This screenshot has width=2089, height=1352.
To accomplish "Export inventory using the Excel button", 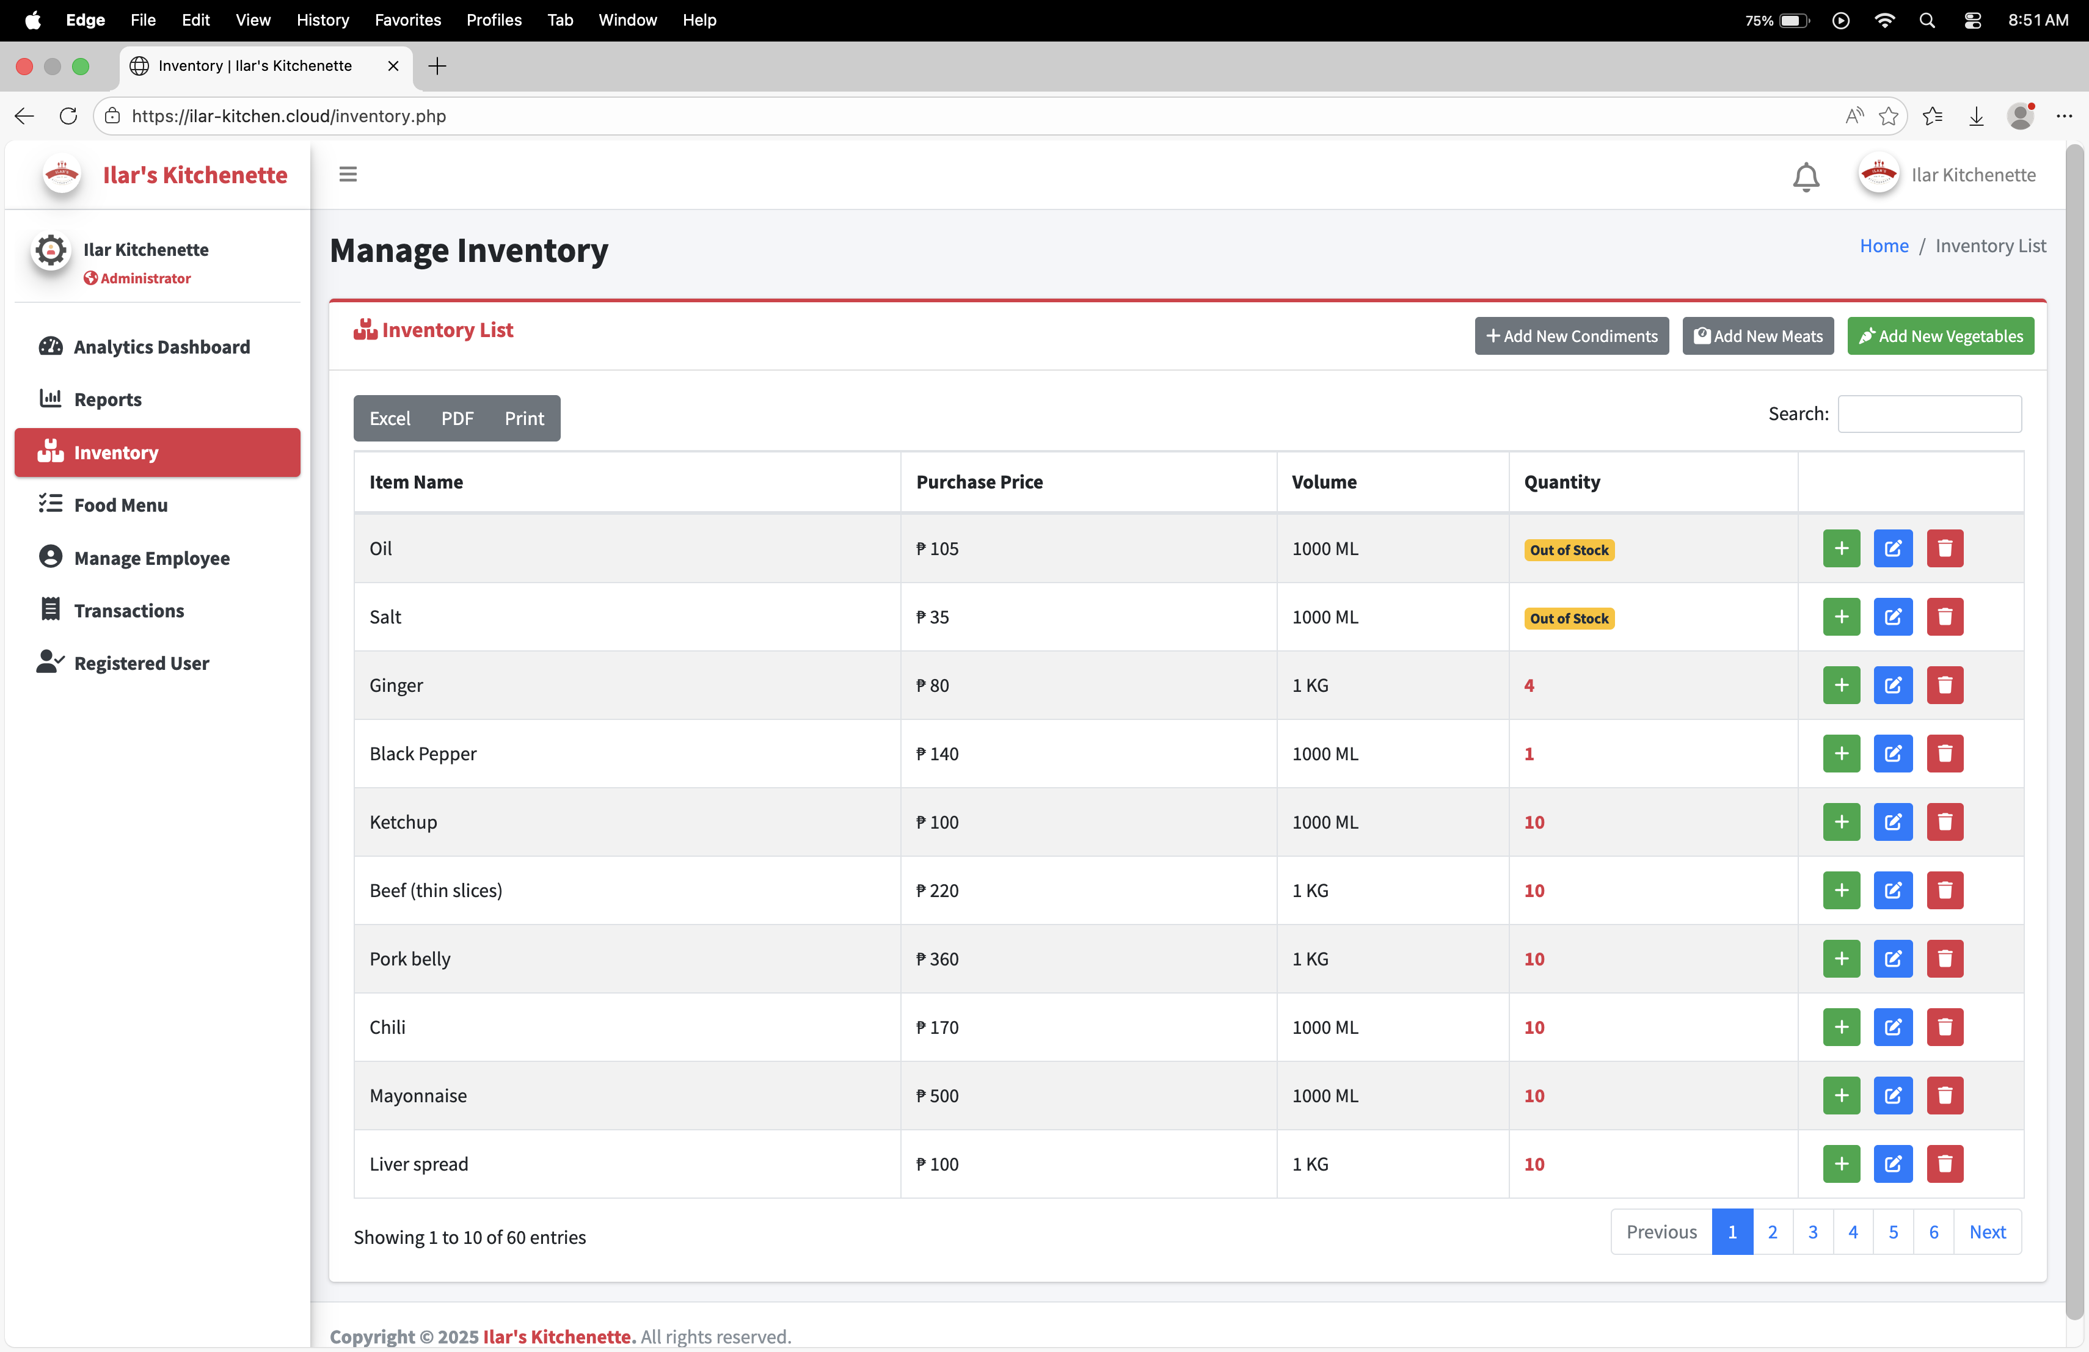I will coord(389,418).
